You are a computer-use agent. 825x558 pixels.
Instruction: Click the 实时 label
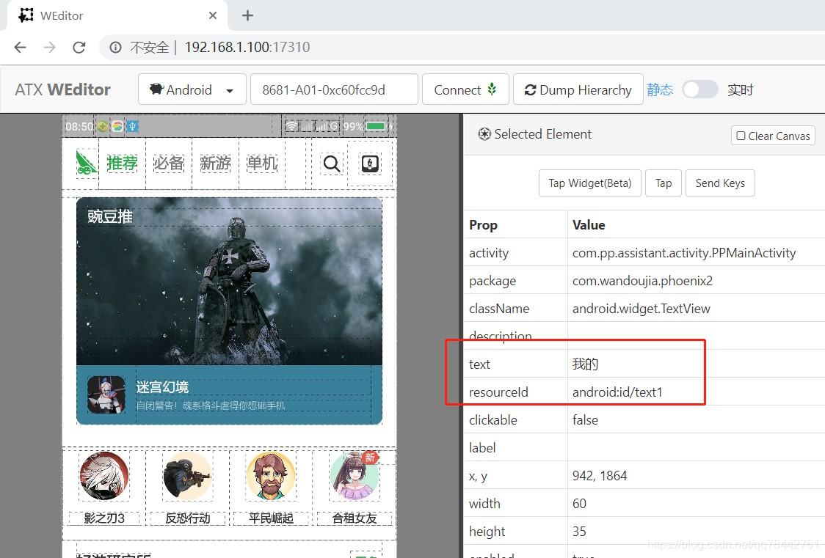point(741,90)
